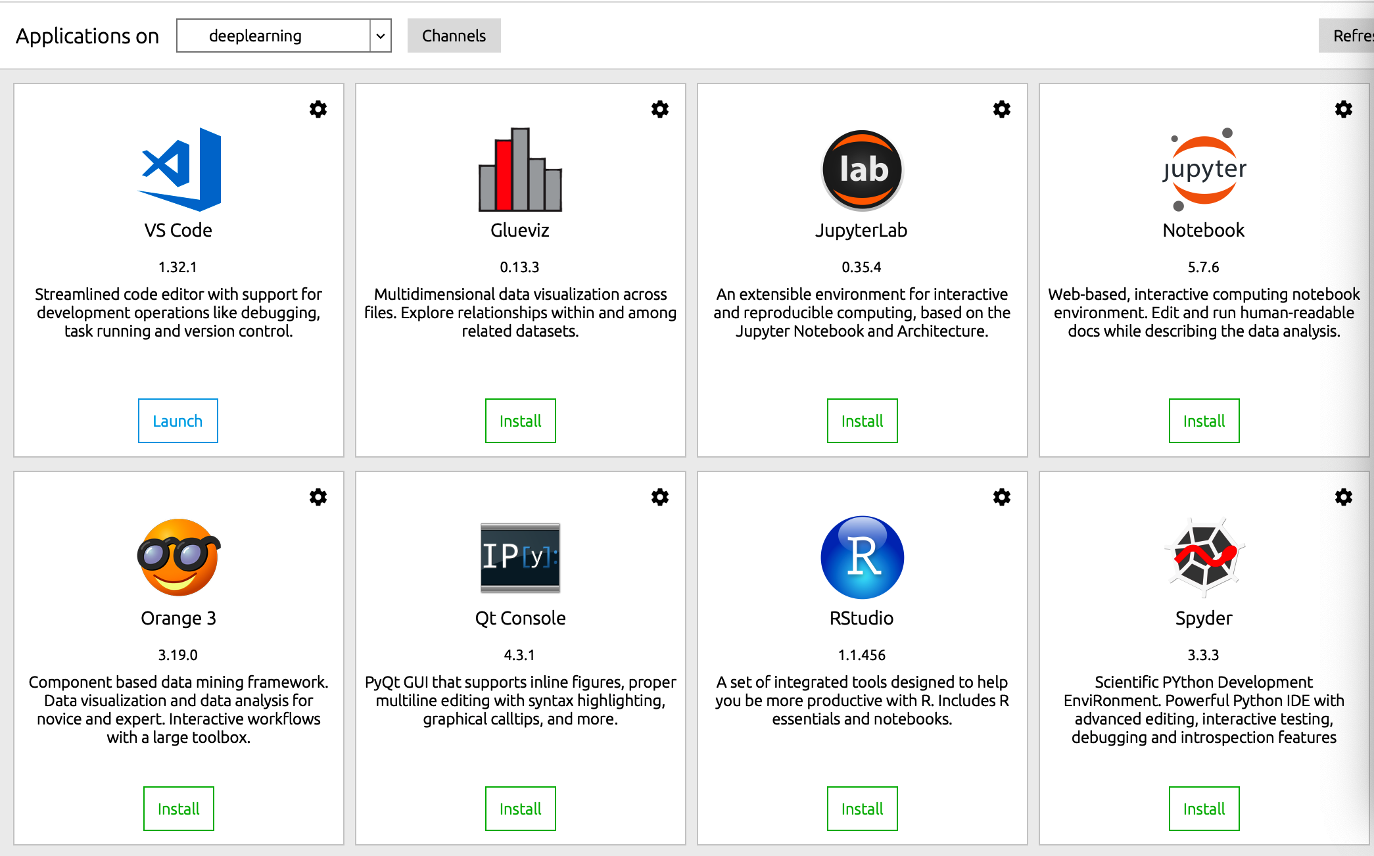Open settings gear on Notebook card
This screenshot has height=856, width=1374.
[x=1344, y=109]
